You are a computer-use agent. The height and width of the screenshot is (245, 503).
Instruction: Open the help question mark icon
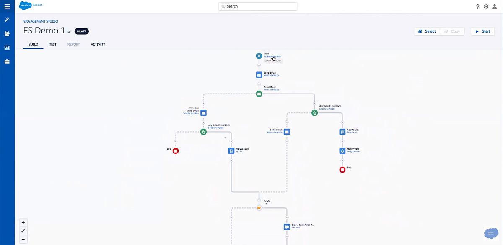[477, 7]
